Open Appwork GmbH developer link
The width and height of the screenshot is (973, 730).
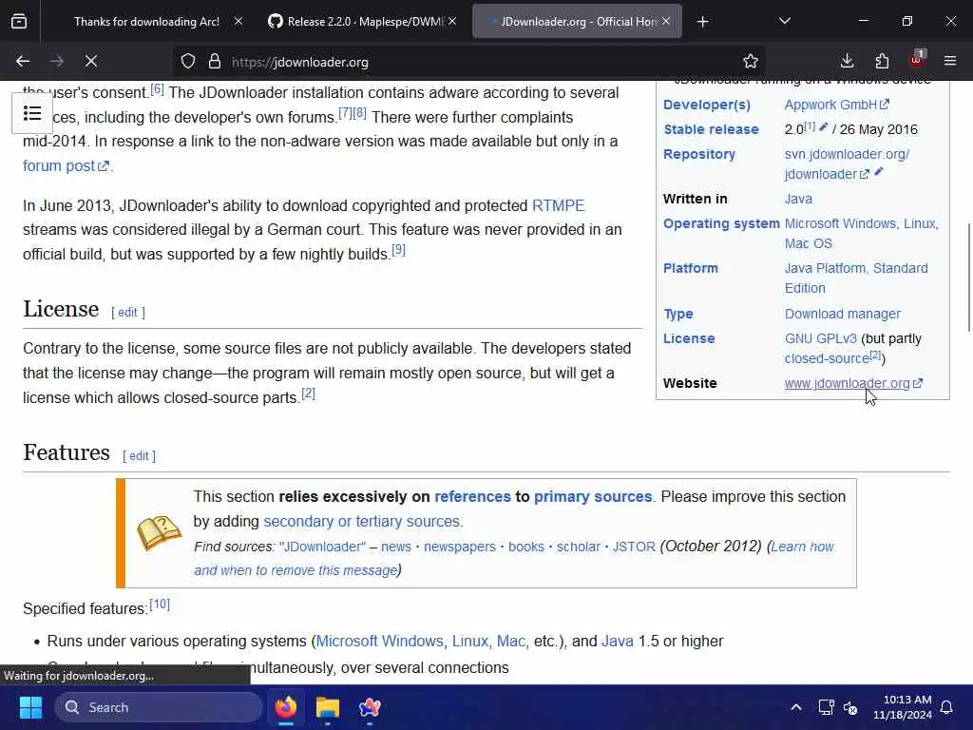click(x=836, y=105)
